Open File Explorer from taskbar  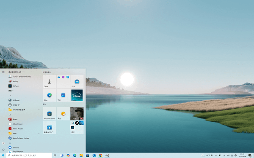point(81,155)
